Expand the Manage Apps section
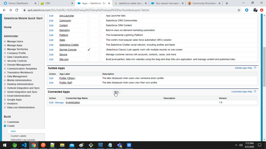The width and height of the screenshot is (266, 149). 5,45
